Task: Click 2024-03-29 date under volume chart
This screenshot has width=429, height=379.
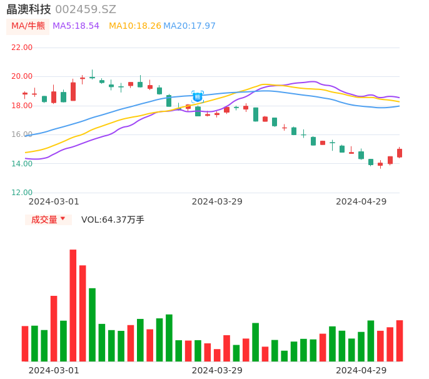Action: [x=217, y=370]
